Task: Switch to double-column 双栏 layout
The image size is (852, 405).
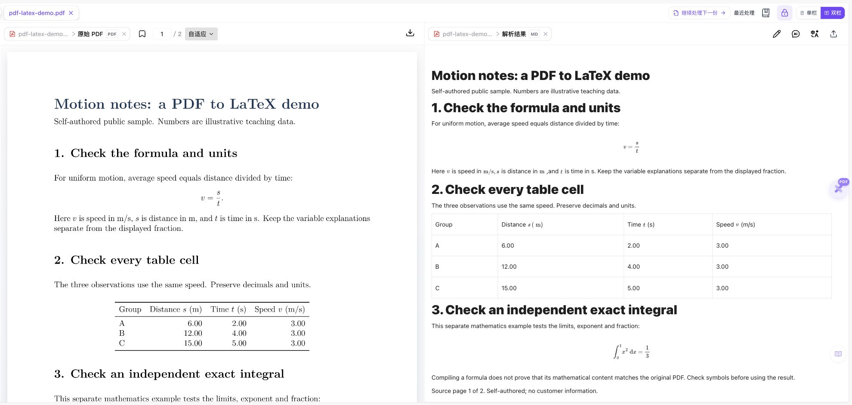Action: [x=833, y=13]
